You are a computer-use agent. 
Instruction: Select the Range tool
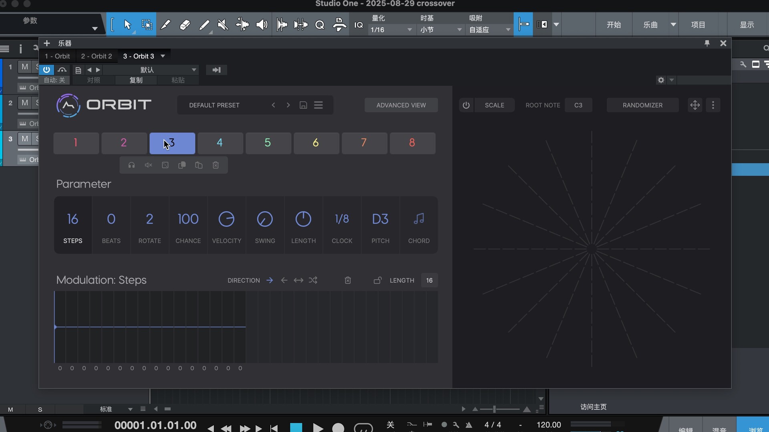coord(147,25)
